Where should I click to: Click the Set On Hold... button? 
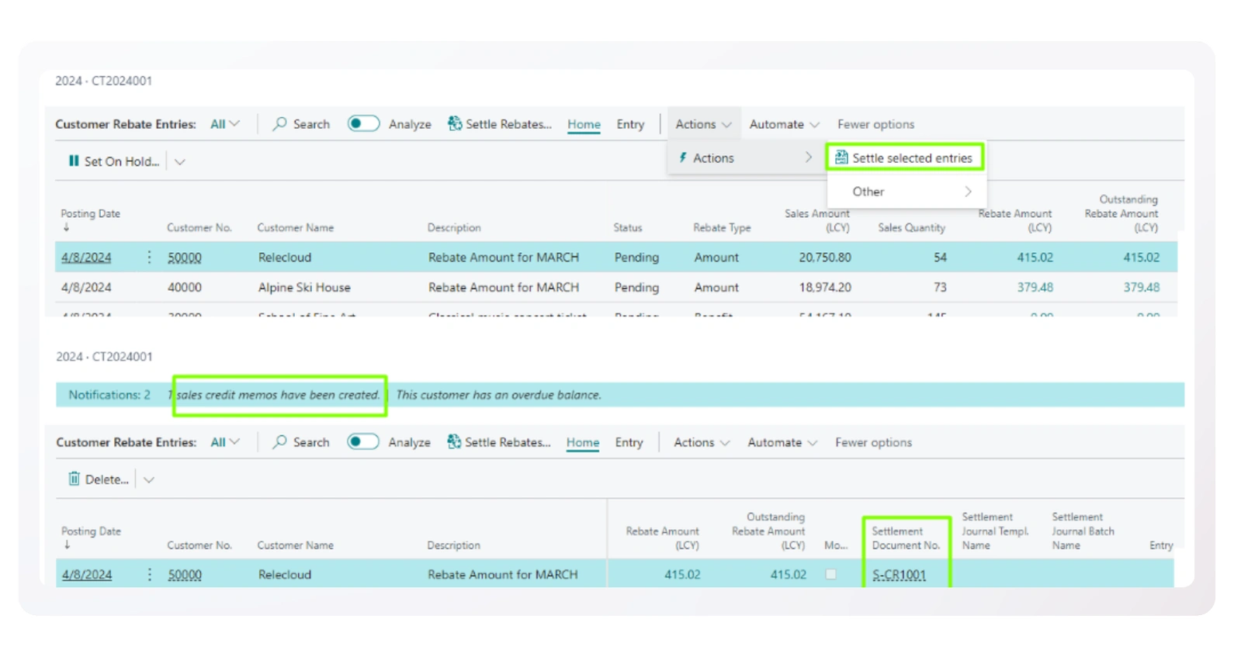(114, 161)
